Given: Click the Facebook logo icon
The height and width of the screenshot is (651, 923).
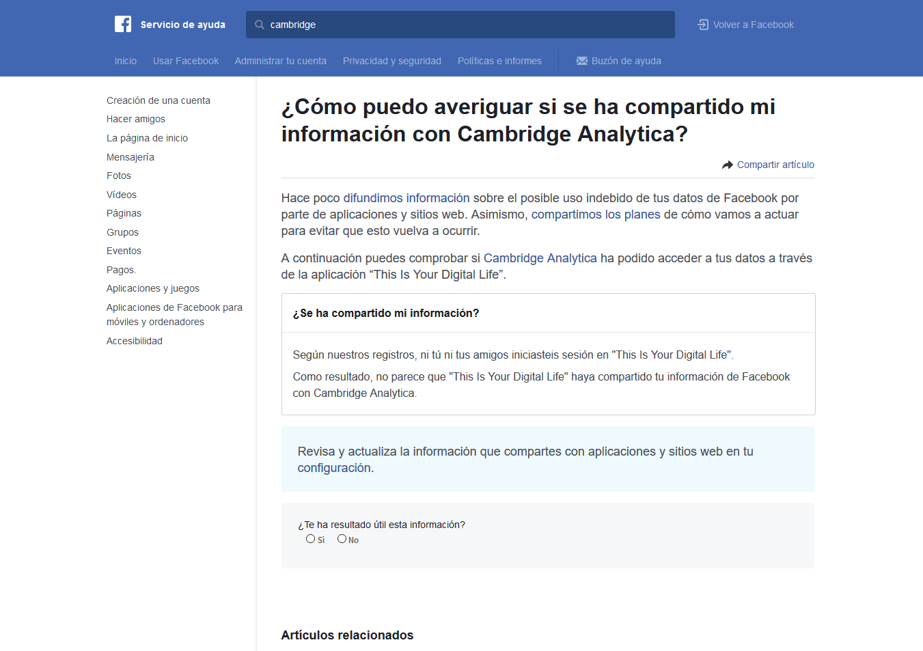Looking at the screenshot, I should [123, 23].
